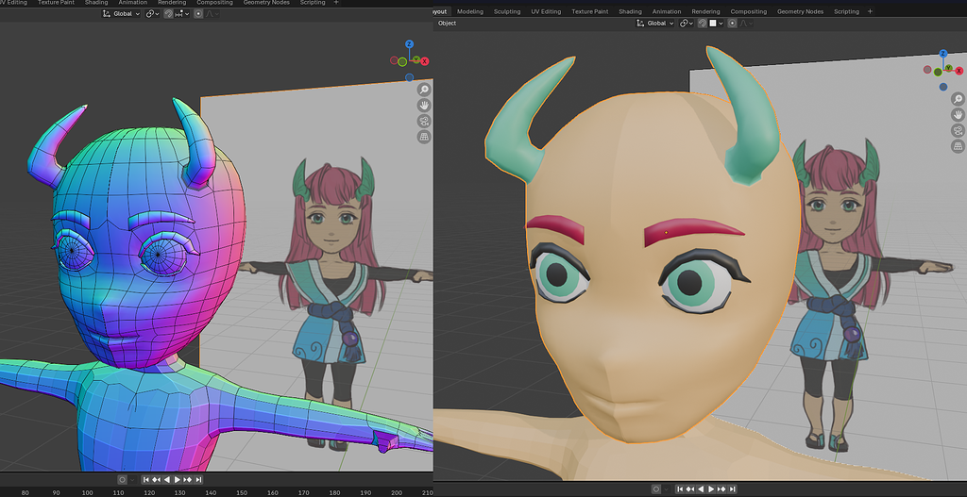This screenshot has width=967, height=497.
Task: Toggle snapping magnet in right window header
Action: click(703, 23)
